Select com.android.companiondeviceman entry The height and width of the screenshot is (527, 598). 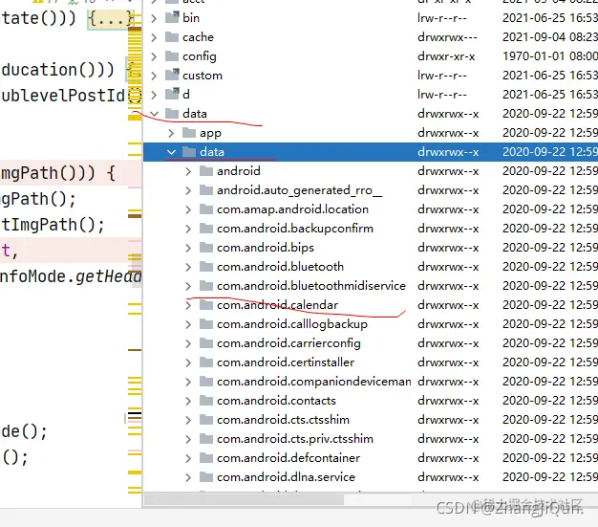tap(314, 382)
